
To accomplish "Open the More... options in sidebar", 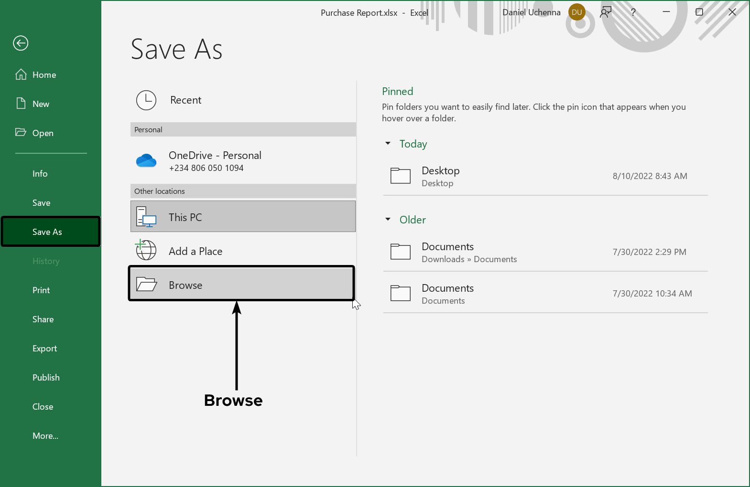I will (x=45, y=436).
